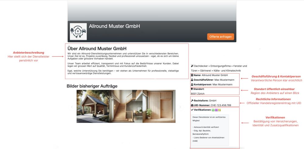Click the briefcase icon beside UID-Nummer

tap(192, 105)
